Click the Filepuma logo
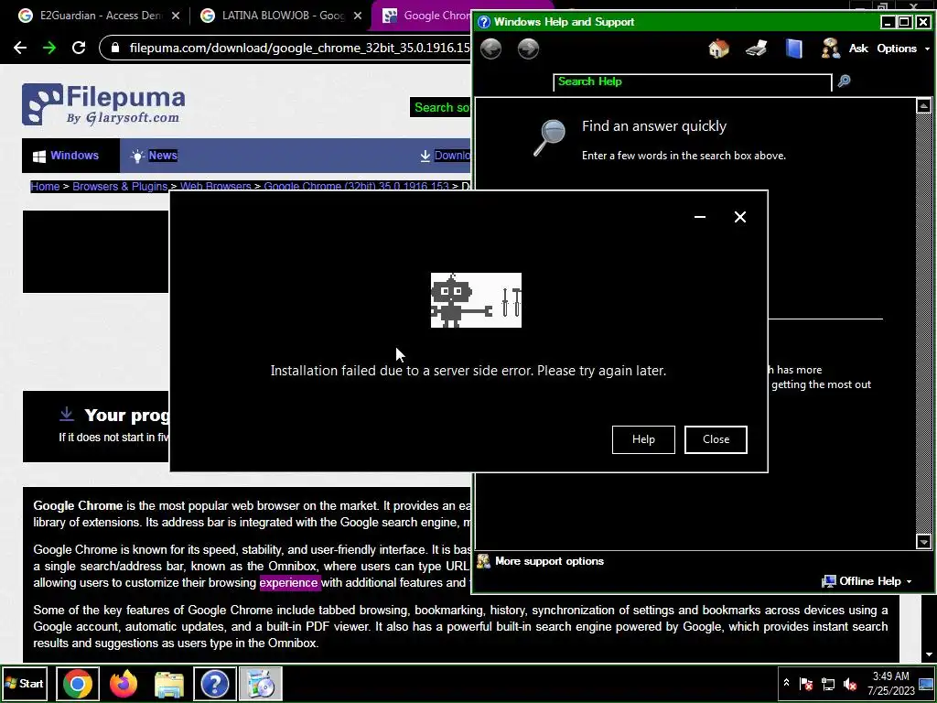 [103, 104]
